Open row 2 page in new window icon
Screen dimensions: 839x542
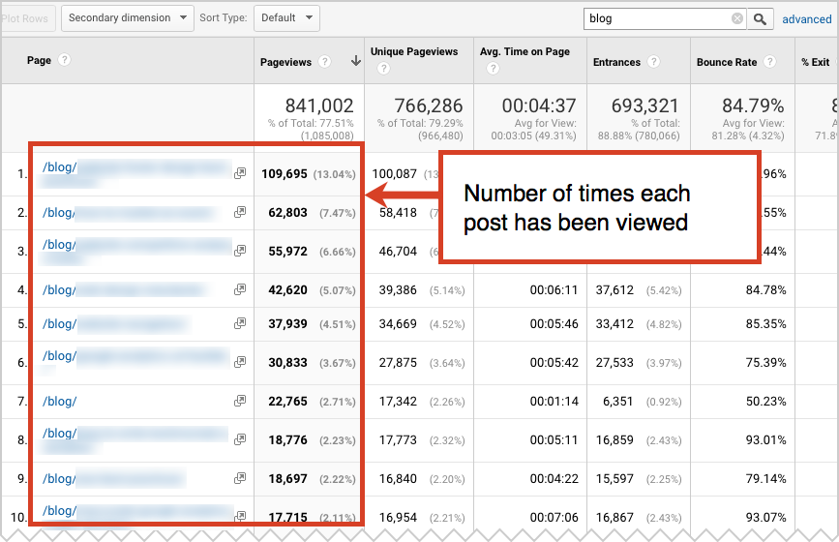pyautogui.click(x=240, y=212)
